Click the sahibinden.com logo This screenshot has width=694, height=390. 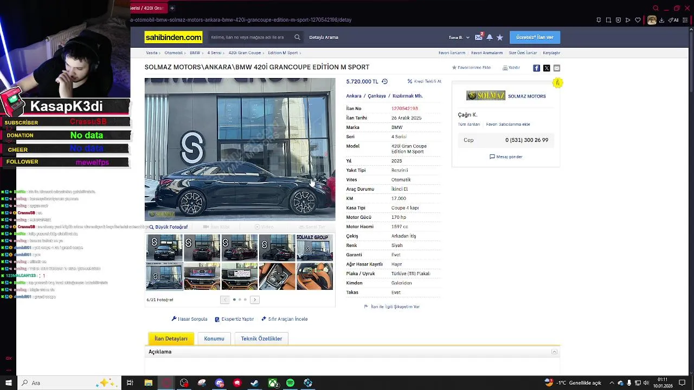tap(173, 37)
